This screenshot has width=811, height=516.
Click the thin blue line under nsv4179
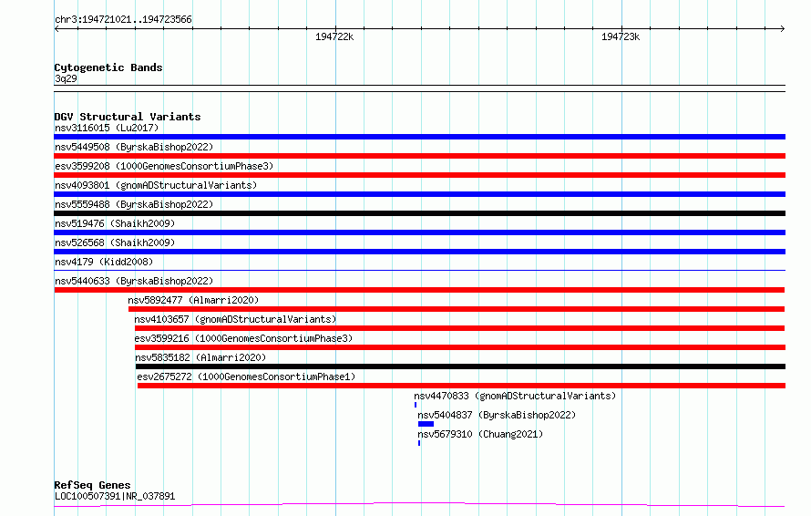(419, 270)
